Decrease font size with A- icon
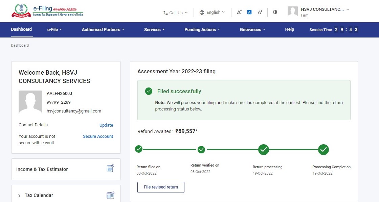This screenshot has height=202, width=379. [239, 12]
